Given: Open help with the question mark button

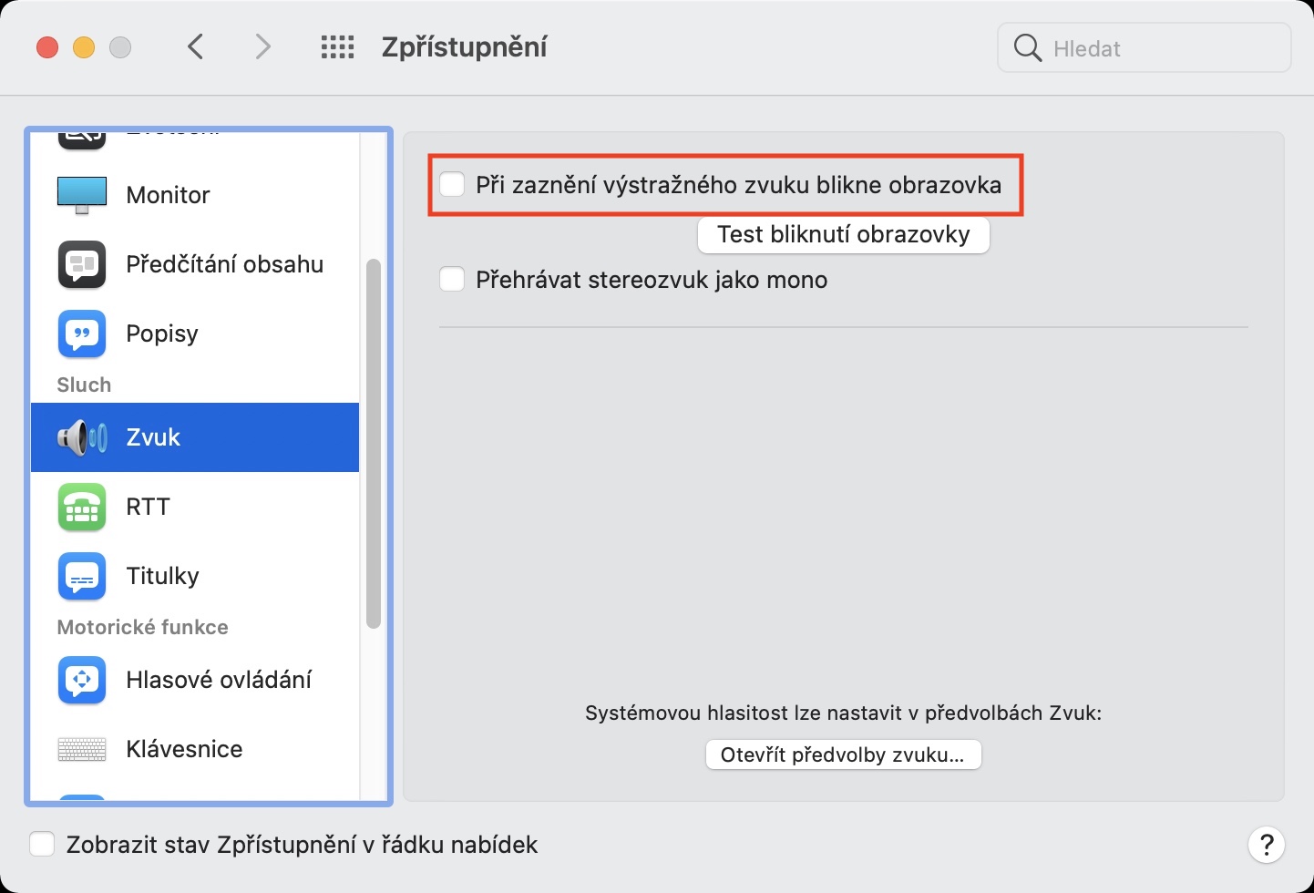Looking at the screenshot, I should coord(1266,845).
